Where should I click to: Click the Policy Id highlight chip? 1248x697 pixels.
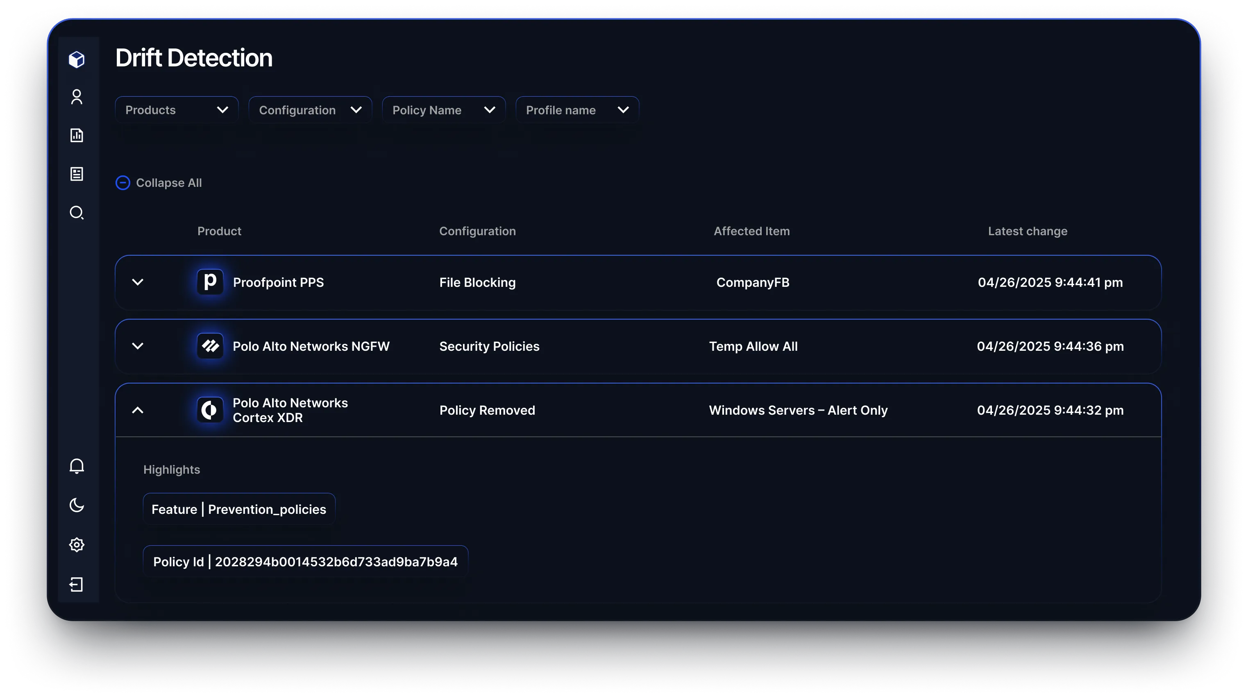(305, 561)
